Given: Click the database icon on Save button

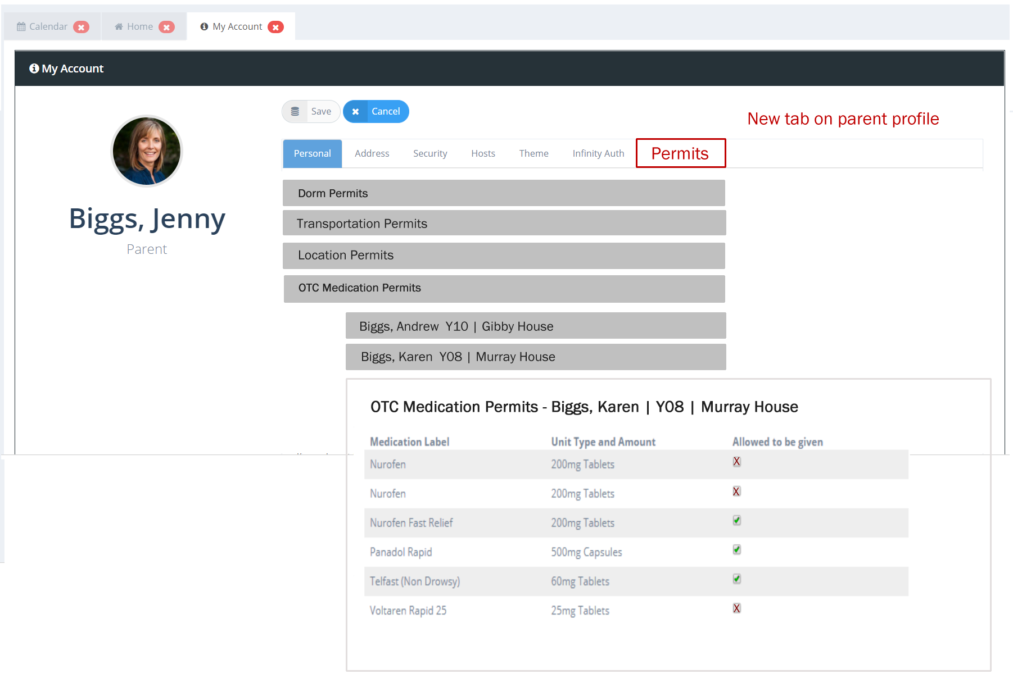Looking at the screenshot, I should [295, 112].
